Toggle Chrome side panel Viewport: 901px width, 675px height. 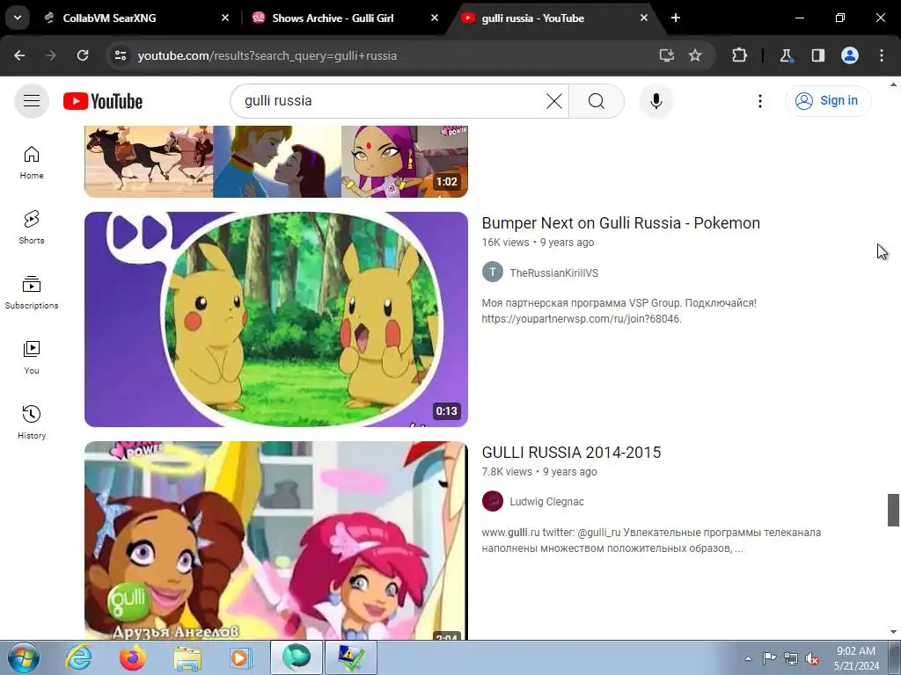point(817,55)
